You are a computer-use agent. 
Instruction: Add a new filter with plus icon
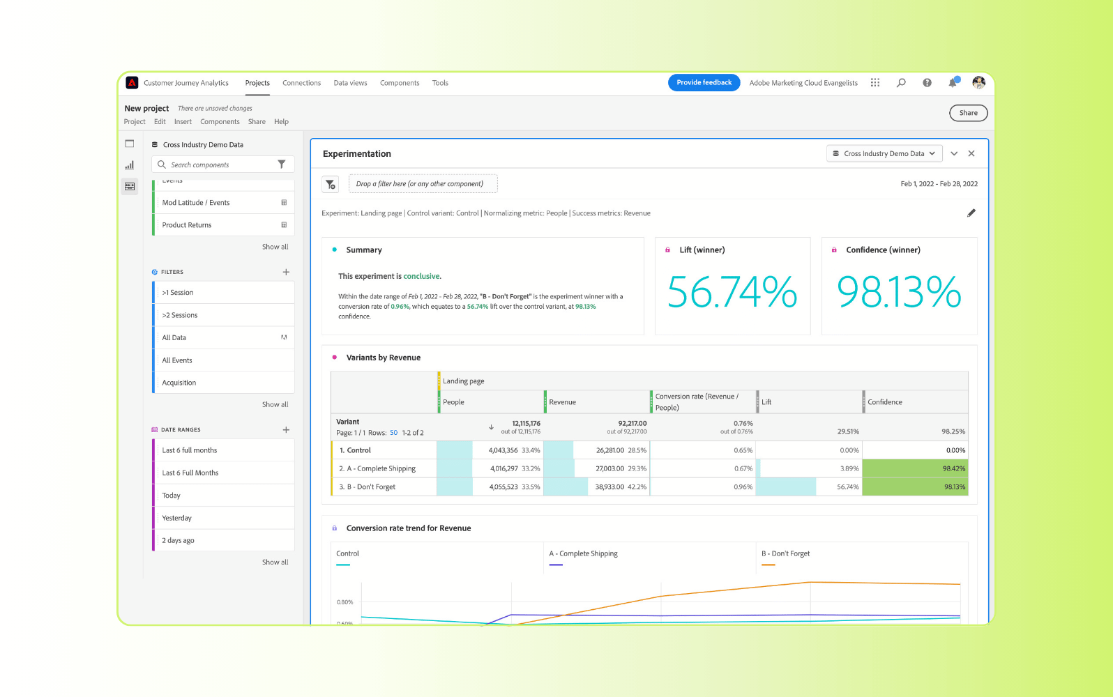pyautogui.click(x=286, y=272)
